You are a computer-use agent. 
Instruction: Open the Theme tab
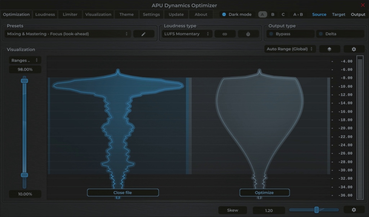point(126,14)
